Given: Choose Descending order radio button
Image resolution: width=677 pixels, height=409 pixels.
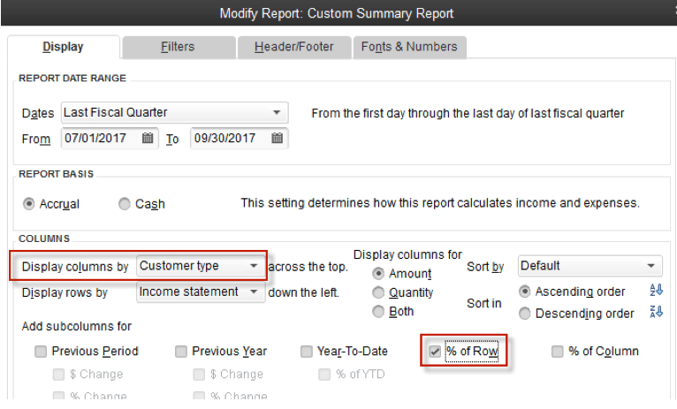Looking at the screenshot, I should [525, 314].
